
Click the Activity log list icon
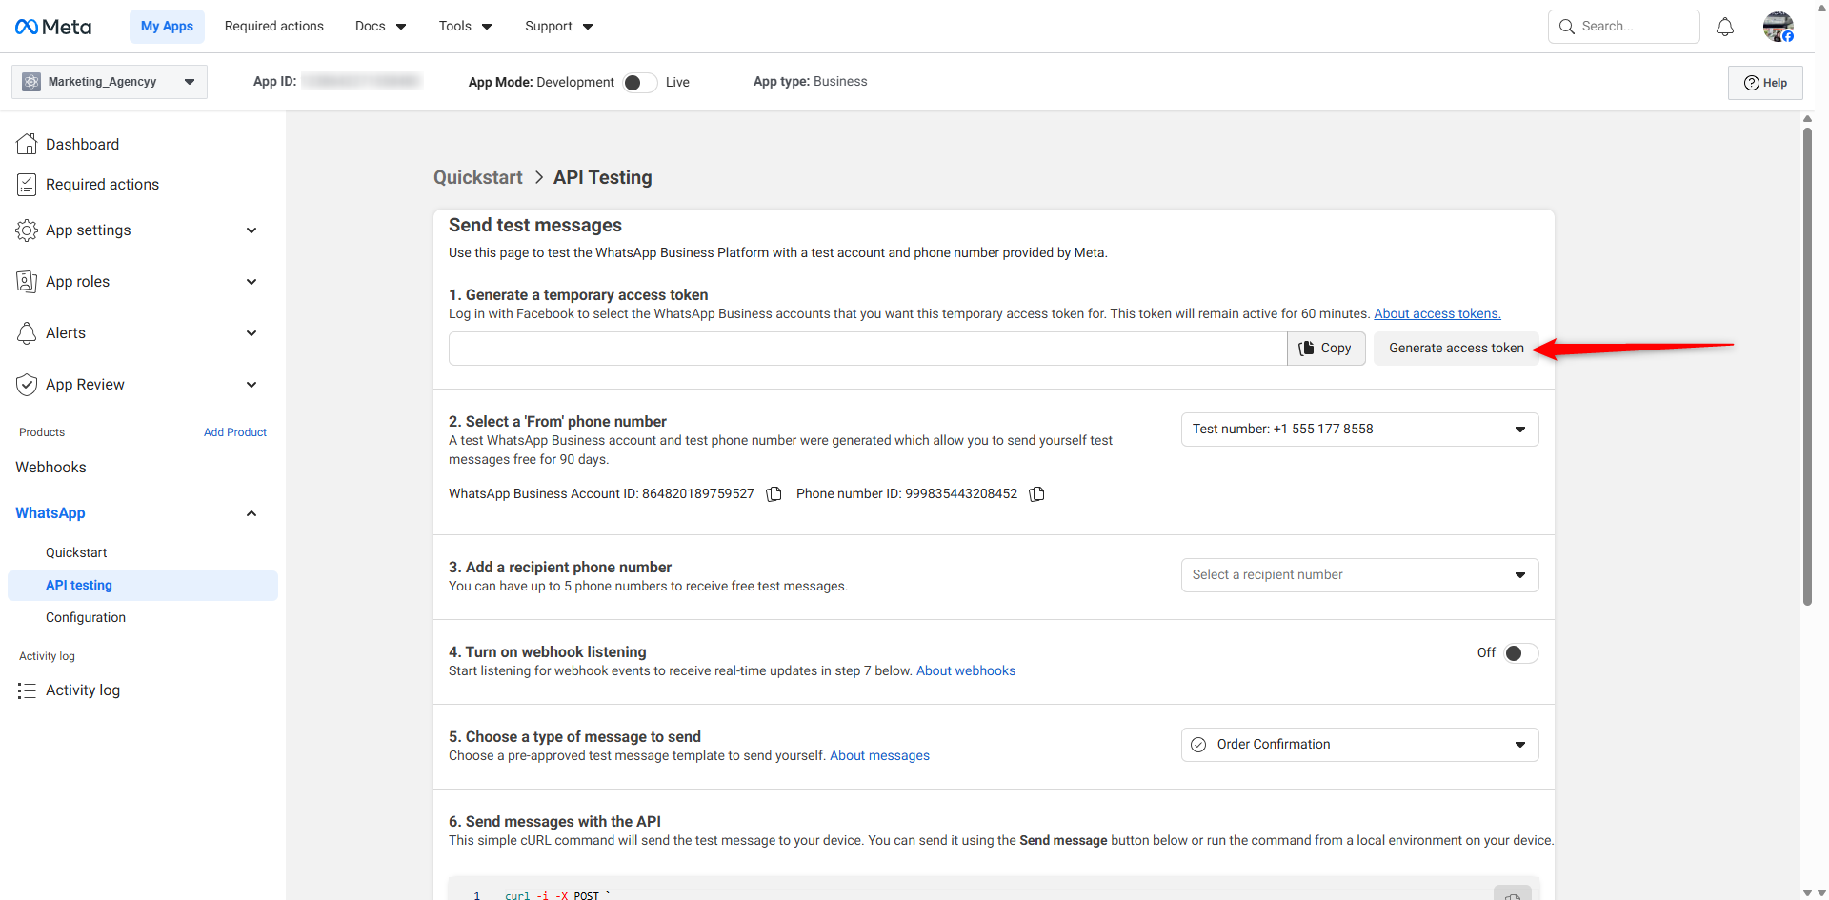click(x=27, y=690)
